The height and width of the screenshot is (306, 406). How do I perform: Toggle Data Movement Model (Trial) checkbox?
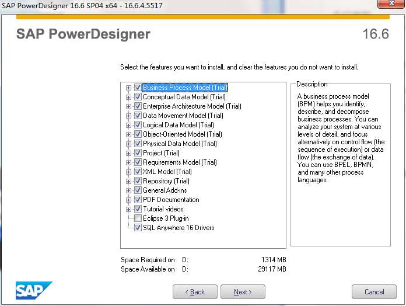(x=138, y=116)
